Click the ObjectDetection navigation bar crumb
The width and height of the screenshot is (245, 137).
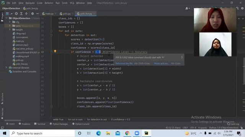click(x=11, y=8)
